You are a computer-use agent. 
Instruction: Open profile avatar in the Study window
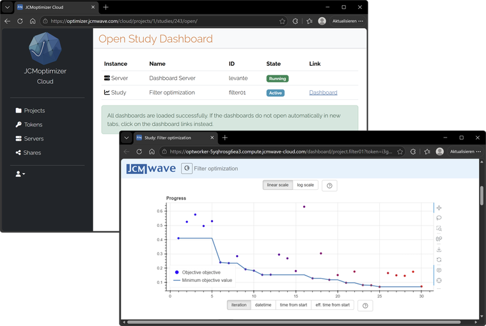coord(439,151)
